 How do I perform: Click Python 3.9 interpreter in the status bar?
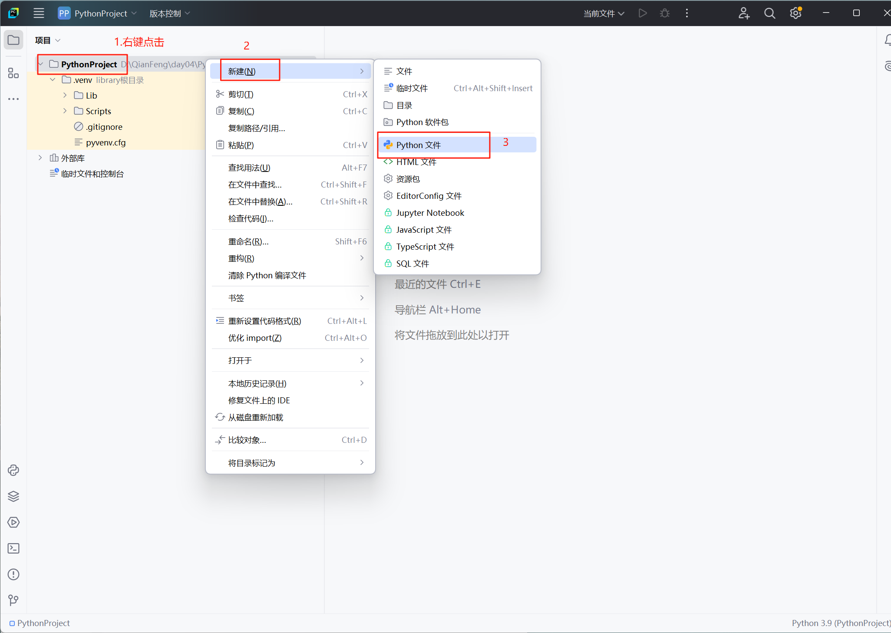coord(840,623)
